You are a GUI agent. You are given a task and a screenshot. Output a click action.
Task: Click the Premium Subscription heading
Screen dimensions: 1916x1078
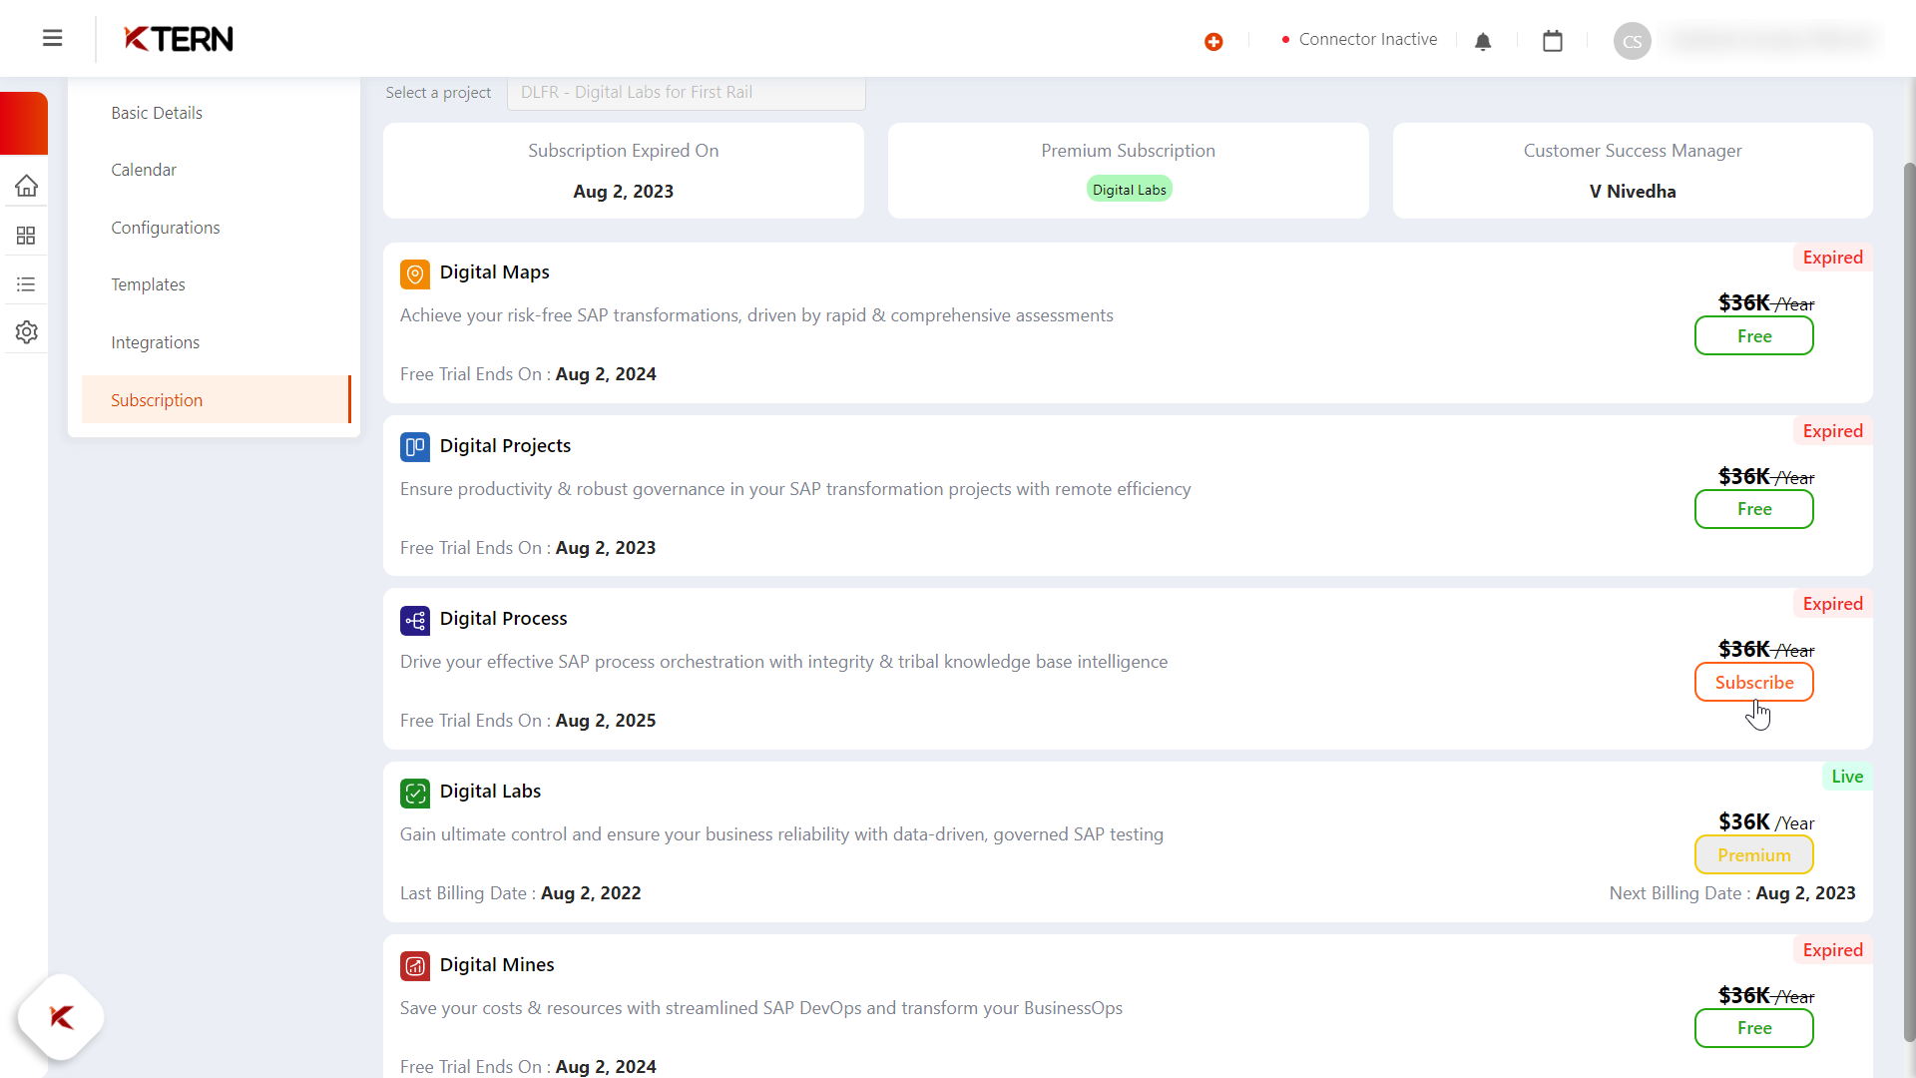pos(1128,151)
